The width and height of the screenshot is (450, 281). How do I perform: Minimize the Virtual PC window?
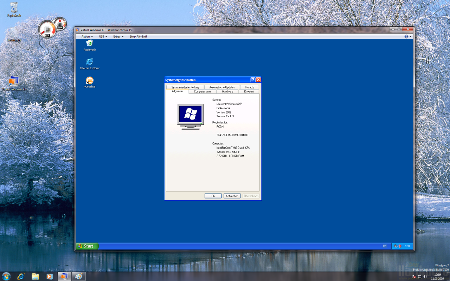pyautogui.click(x=393, y=29)
